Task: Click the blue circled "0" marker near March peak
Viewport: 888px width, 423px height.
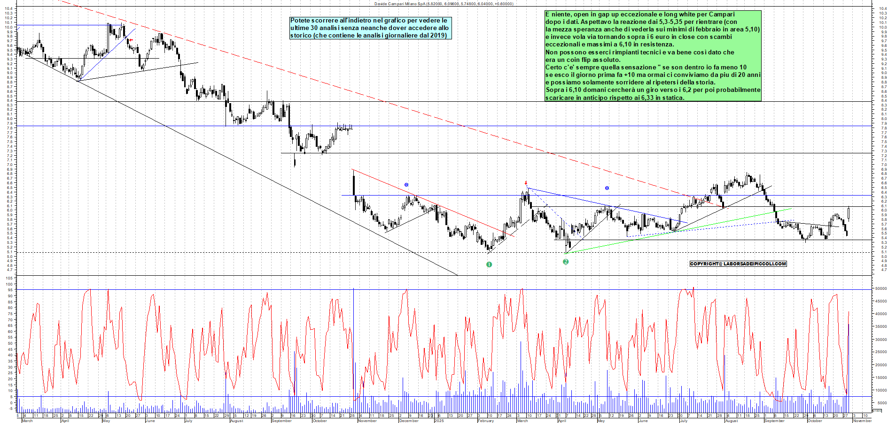Action: point(607,188)
